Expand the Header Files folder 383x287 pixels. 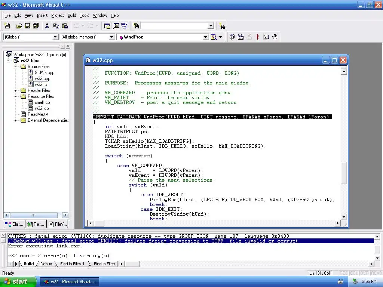coord(16,90)
